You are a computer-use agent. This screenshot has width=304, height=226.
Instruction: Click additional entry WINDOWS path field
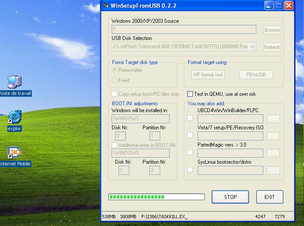coord(140,153)
